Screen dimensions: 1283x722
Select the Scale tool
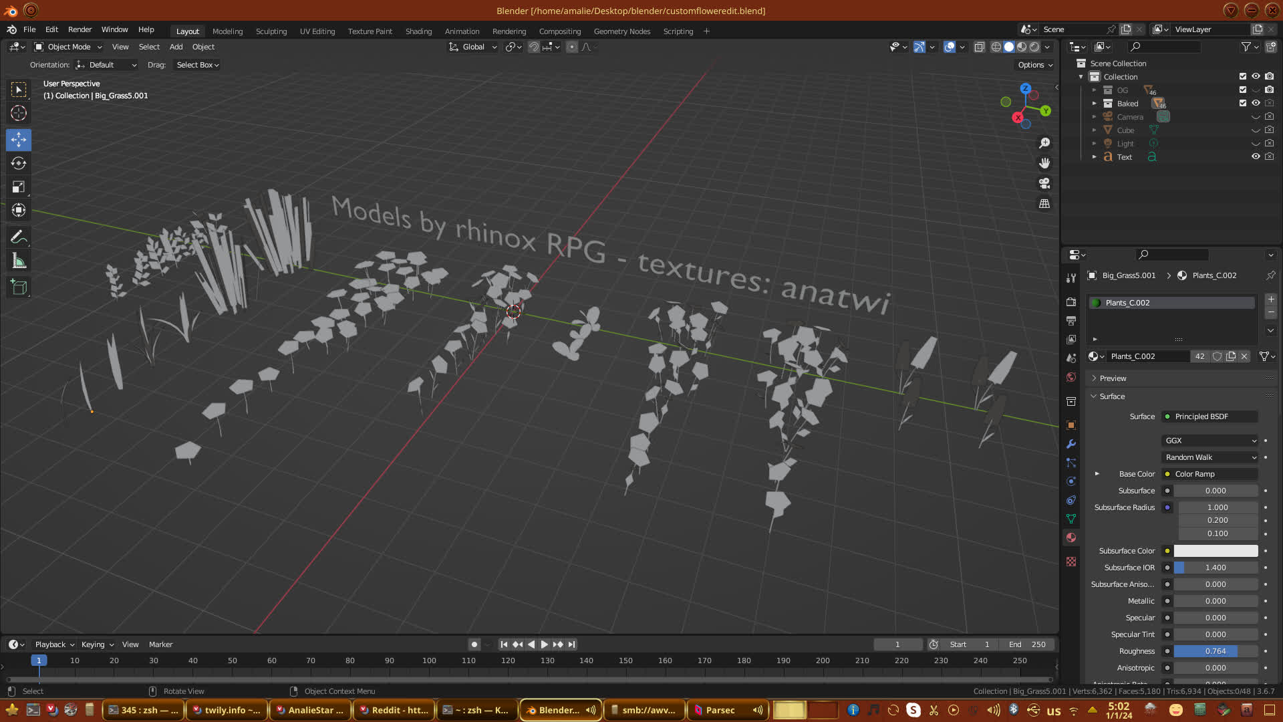click(x=19, y=187)
